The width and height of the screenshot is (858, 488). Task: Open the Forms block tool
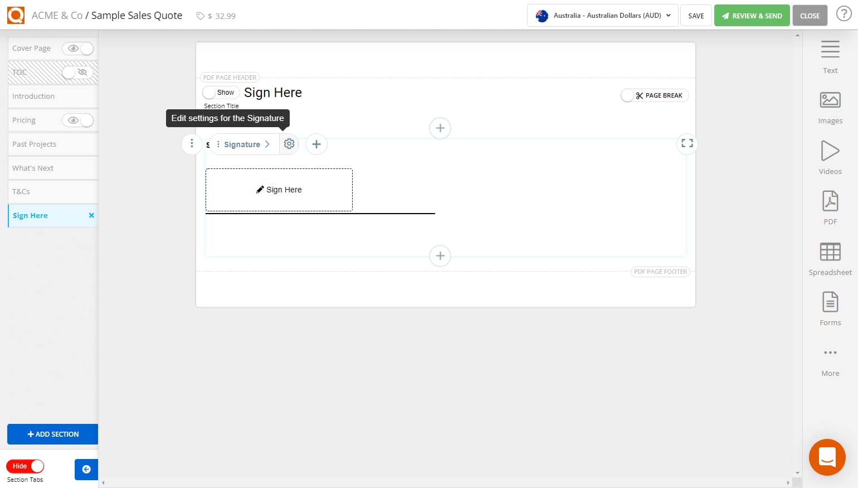click(x=830, y=307)
